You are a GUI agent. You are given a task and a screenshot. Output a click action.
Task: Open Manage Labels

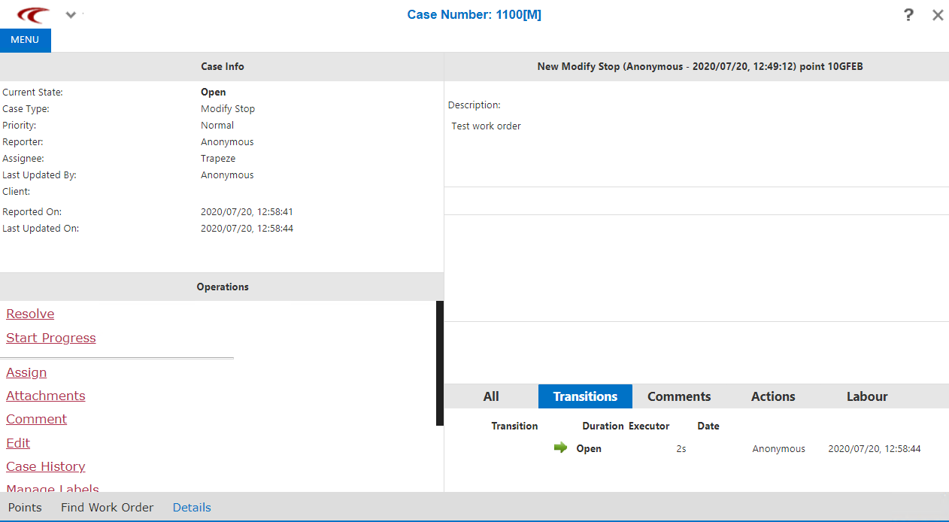[x=52, y=489]
